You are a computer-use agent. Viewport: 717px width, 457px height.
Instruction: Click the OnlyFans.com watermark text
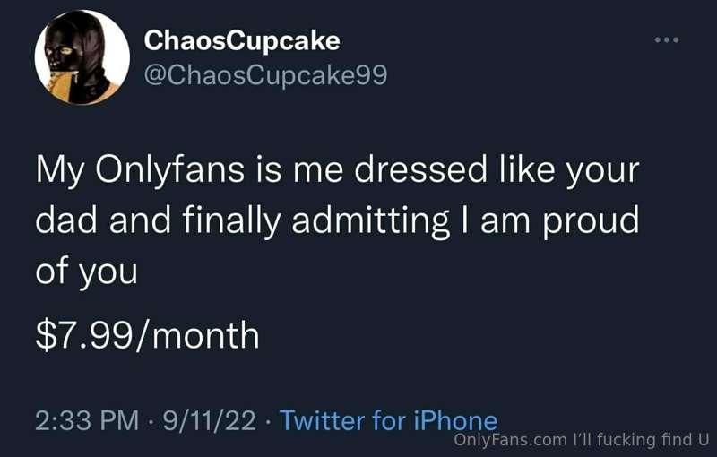coord(510,440)
